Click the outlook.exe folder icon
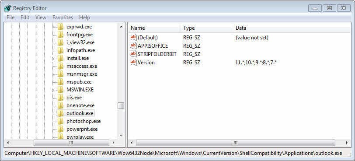The image size is (355, 161). (60, 113)
